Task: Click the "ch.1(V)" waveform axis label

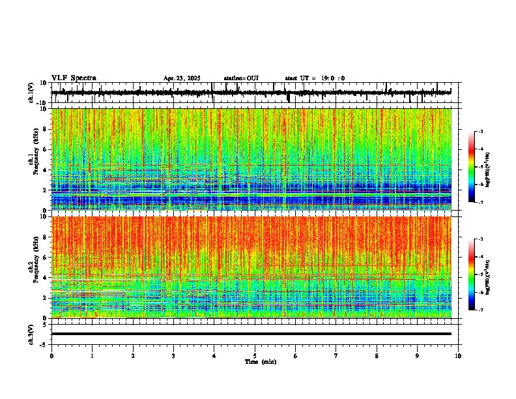Action: 31,93
